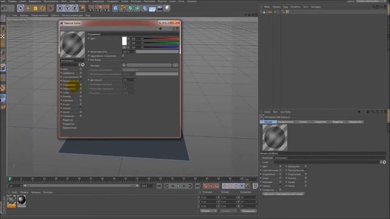Toggle Specular checkbox in Attribute Manager
Viewport: 390px width, 219px height.
coord(280,186)
